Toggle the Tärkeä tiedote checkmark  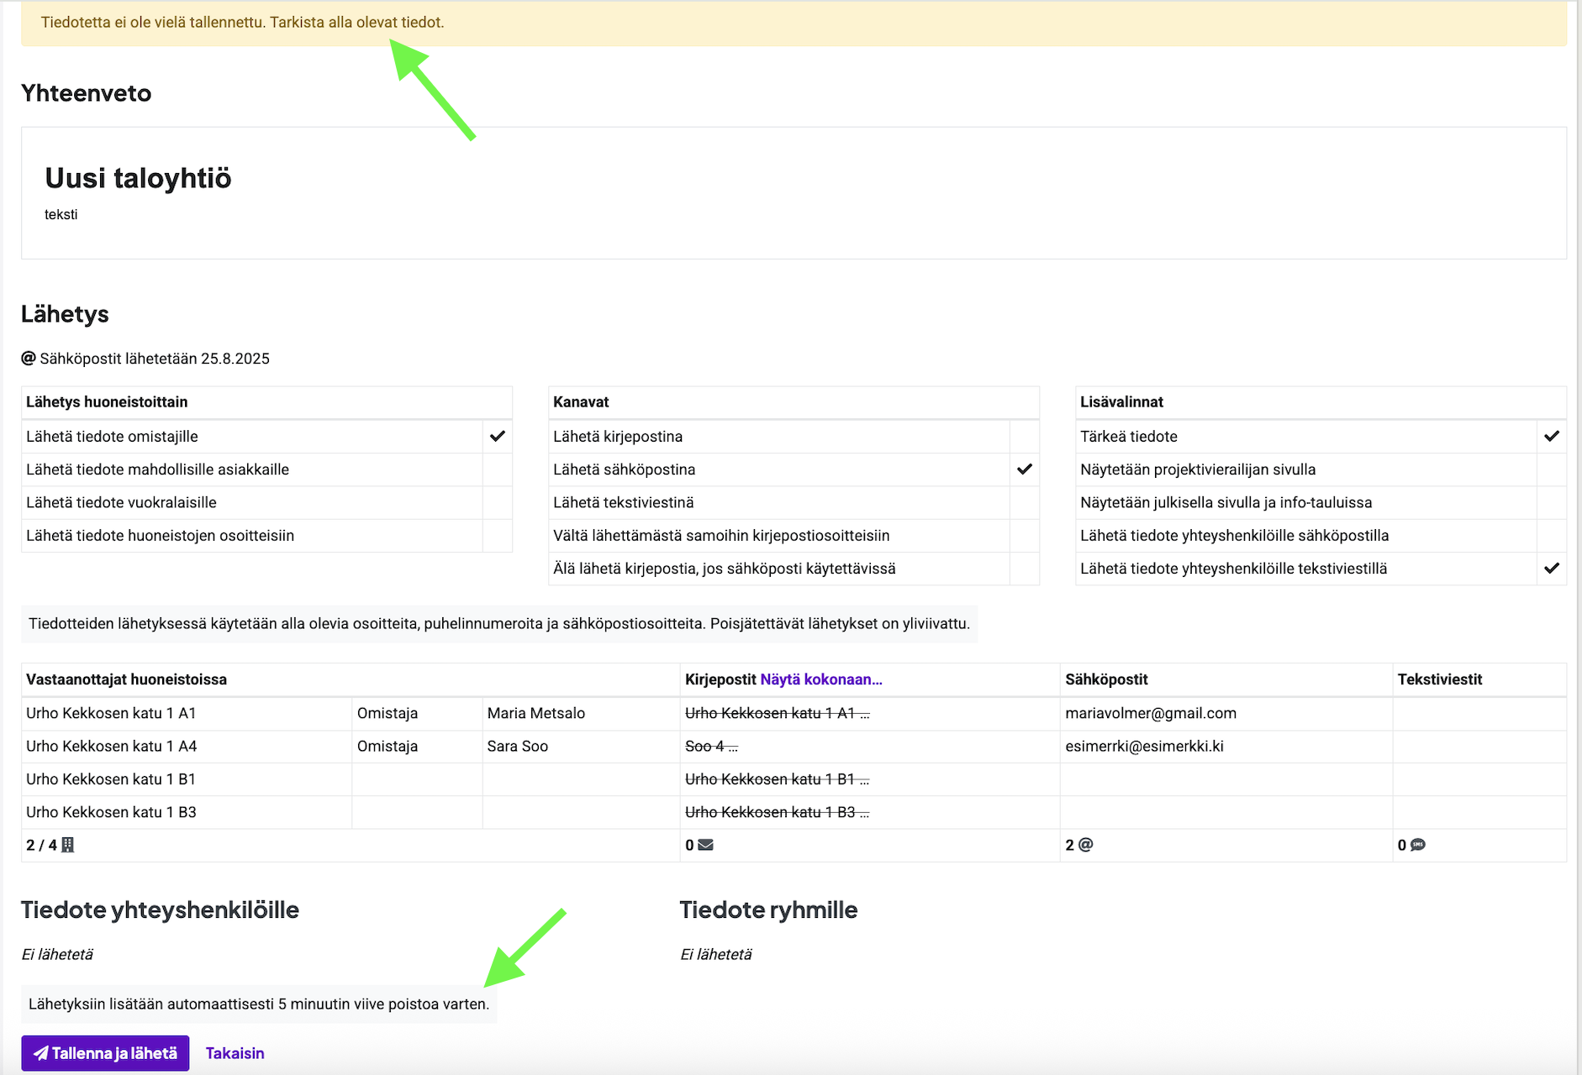1551,436
